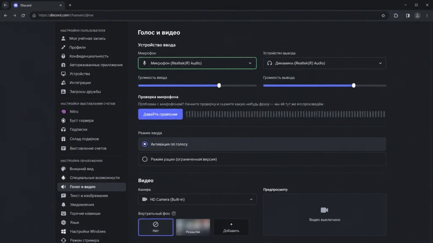Image resolution: width=433 pixels, height=243 pixels.
Task: Open Моя учётная запись settings
Action: click(91, 38)
